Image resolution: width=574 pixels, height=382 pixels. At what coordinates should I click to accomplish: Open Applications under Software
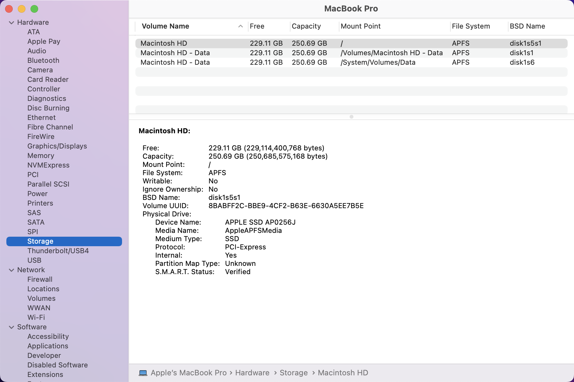pos(48,346)
